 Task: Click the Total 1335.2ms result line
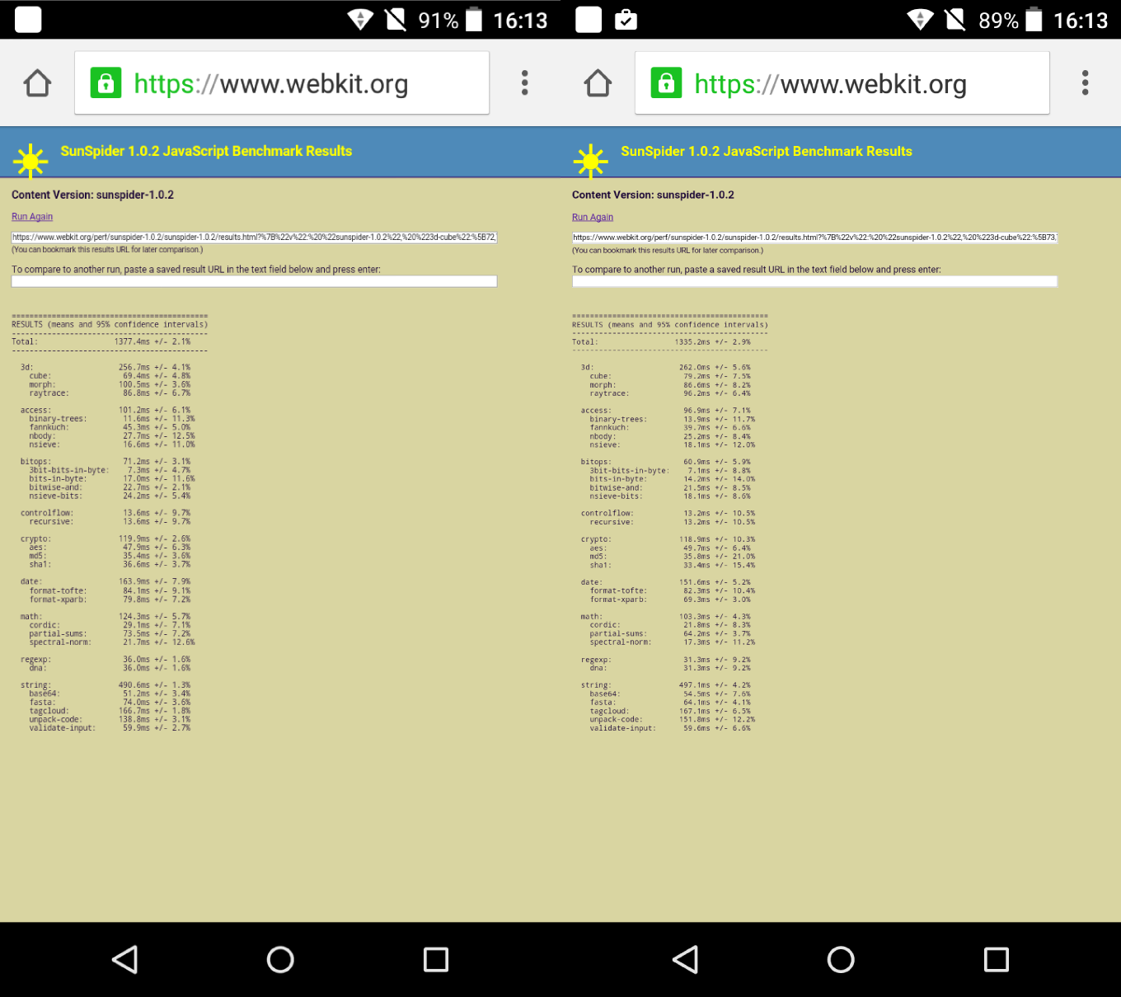point(661,342)
